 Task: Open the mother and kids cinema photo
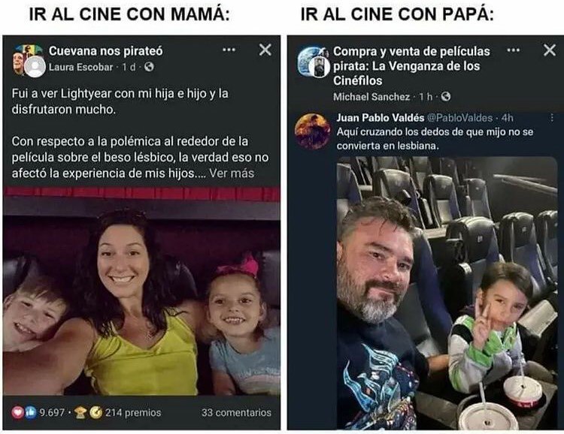pyautogui.click(x=141, y=291)
